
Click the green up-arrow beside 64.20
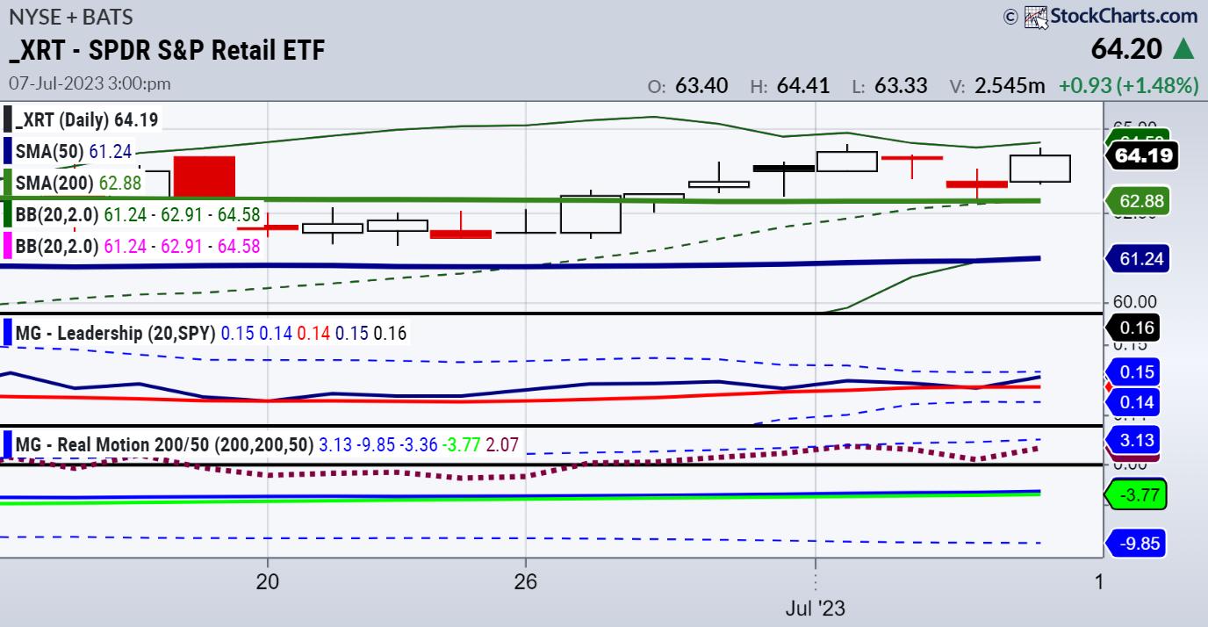tap(1183, 48)
